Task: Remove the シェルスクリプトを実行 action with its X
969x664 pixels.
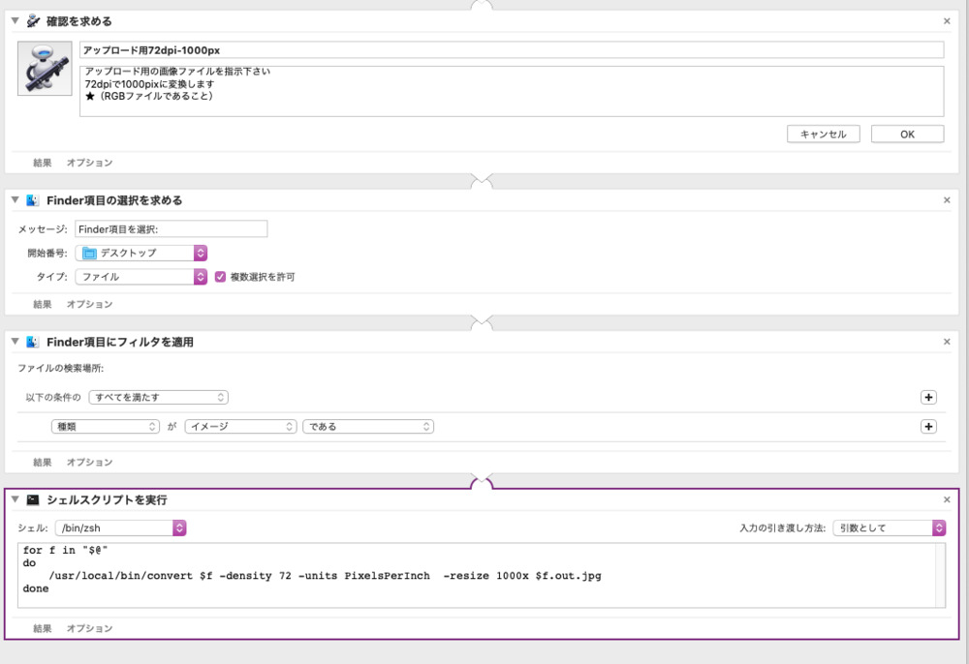Action: tap(947, 499)
